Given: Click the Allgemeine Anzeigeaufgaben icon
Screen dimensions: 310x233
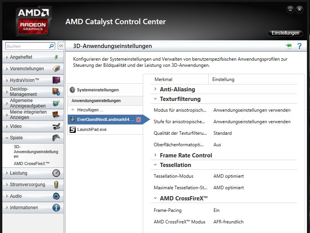Looking at the screenshot, I should (x=56, y=103).
